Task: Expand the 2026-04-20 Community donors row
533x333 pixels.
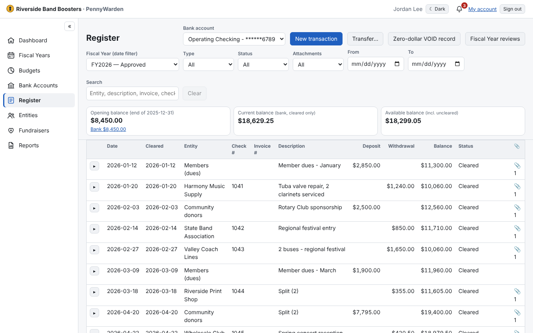Action: pyautogui.click(x=94, y=313)
